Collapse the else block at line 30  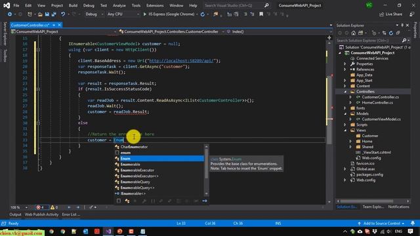[x=38, y=123]
